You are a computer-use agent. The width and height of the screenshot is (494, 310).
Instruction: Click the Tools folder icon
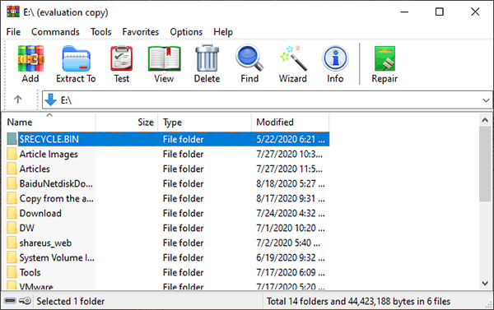[x=12, y=272]
